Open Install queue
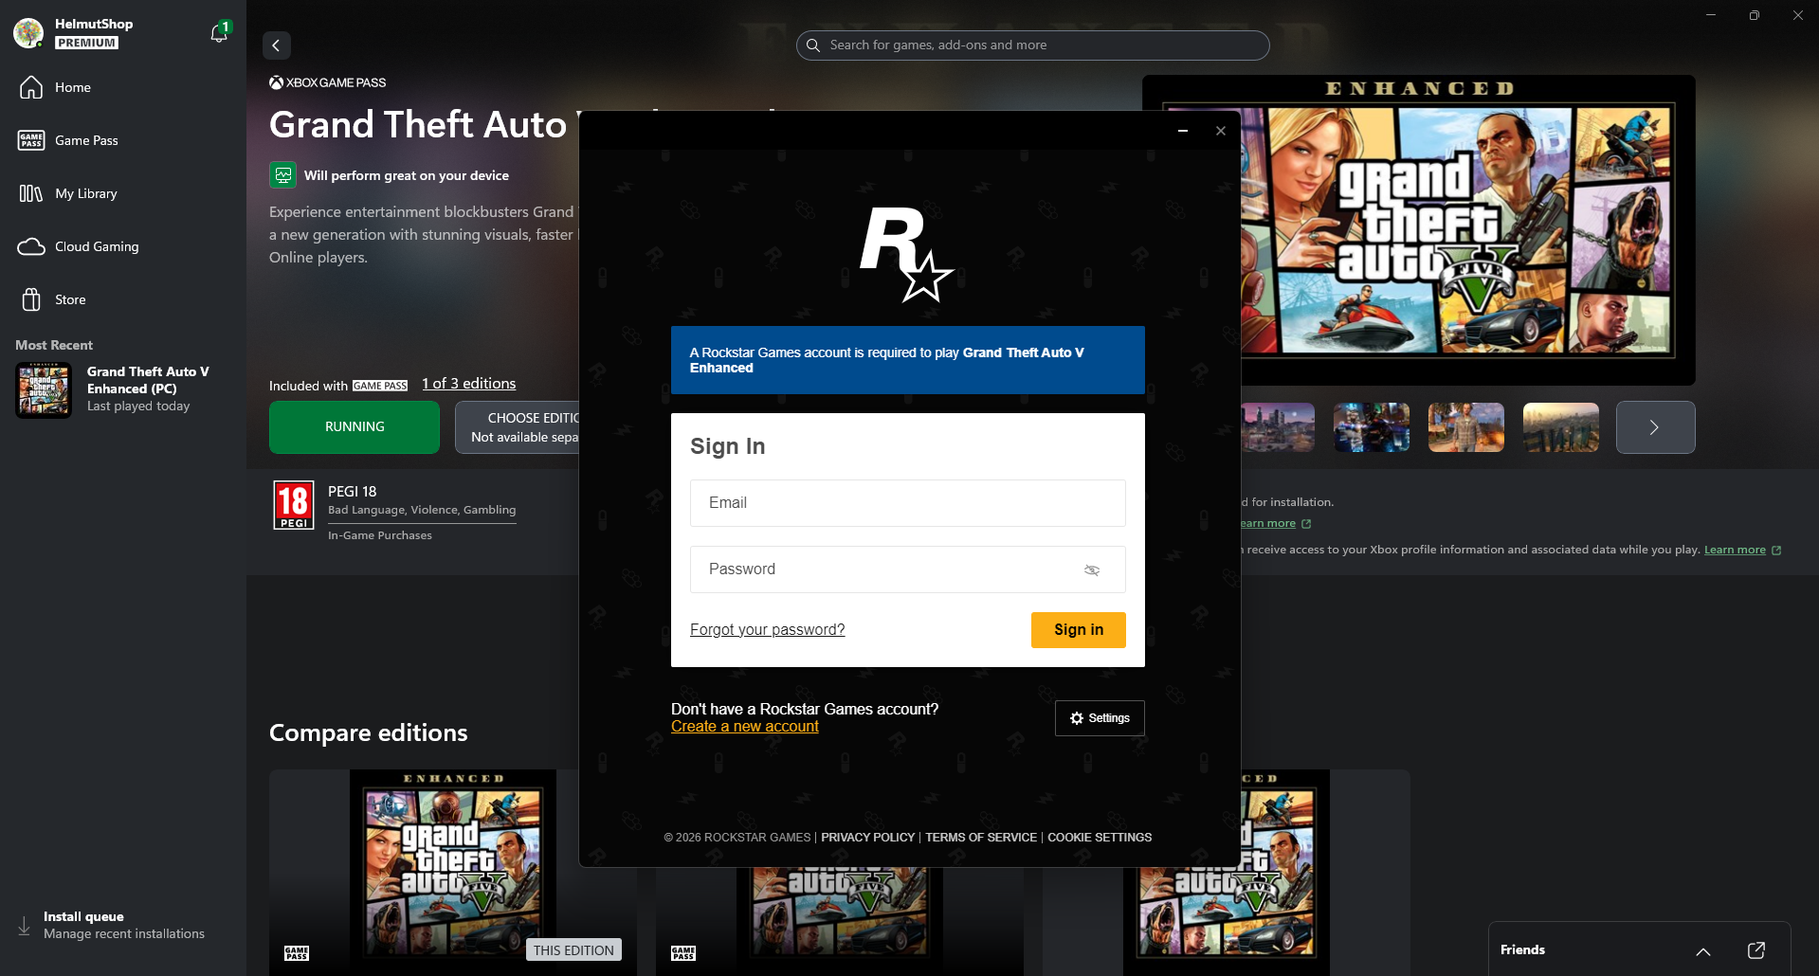The width and height of the screenshot is (1819, 976). [123, 925]
